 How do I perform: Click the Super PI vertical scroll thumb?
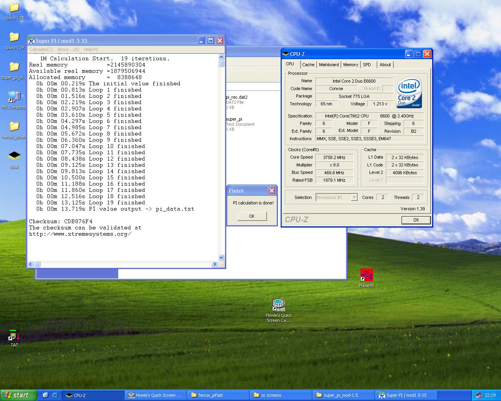click(x=222, y=64)
